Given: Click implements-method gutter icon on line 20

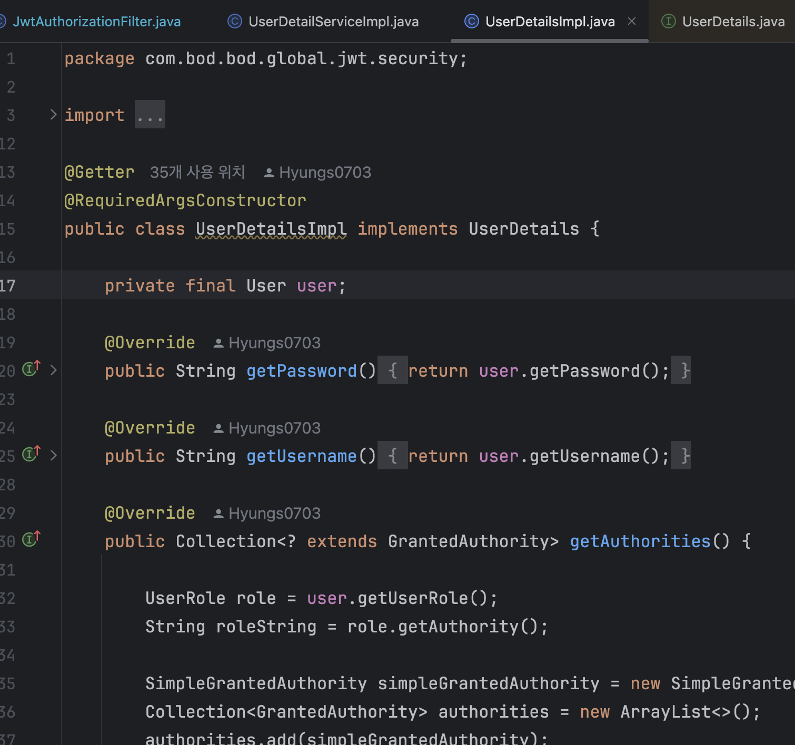Looking at the screenshot, I should point(31,369).
